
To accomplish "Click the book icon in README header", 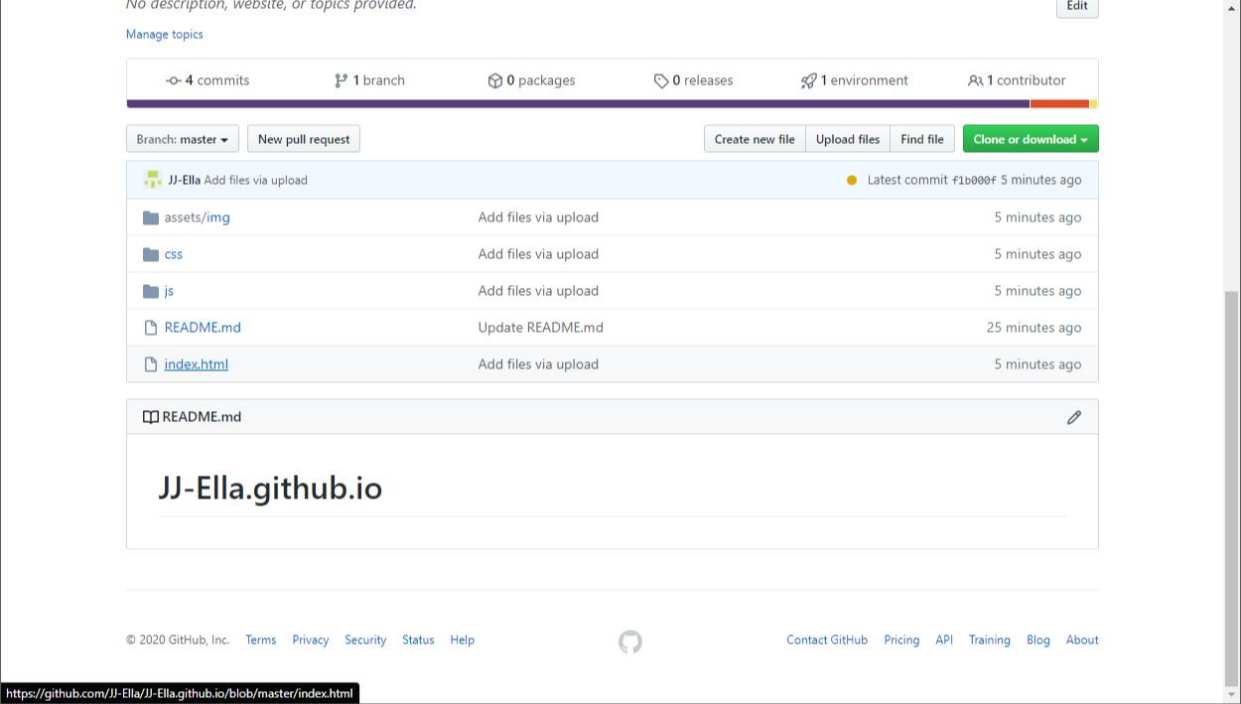I will point(151,417).
